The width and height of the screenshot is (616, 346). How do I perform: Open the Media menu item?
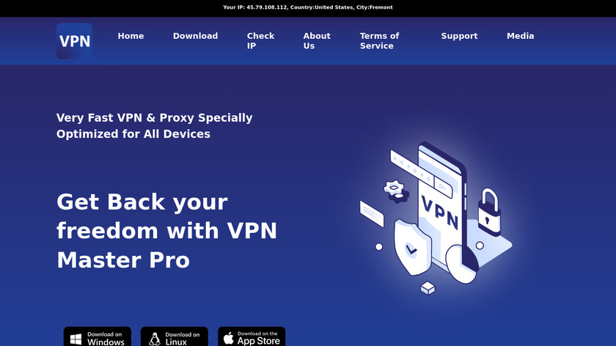[x=520, y=36]
